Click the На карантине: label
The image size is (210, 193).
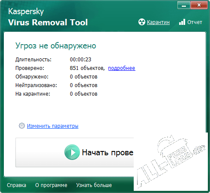[x=33, y=94]
